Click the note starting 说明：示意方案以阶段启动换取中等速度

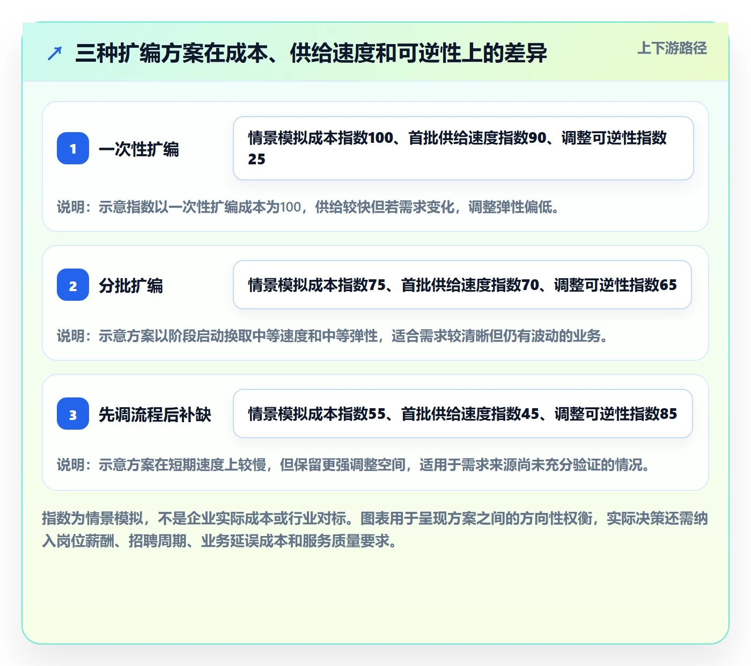[x=333, y=336]
